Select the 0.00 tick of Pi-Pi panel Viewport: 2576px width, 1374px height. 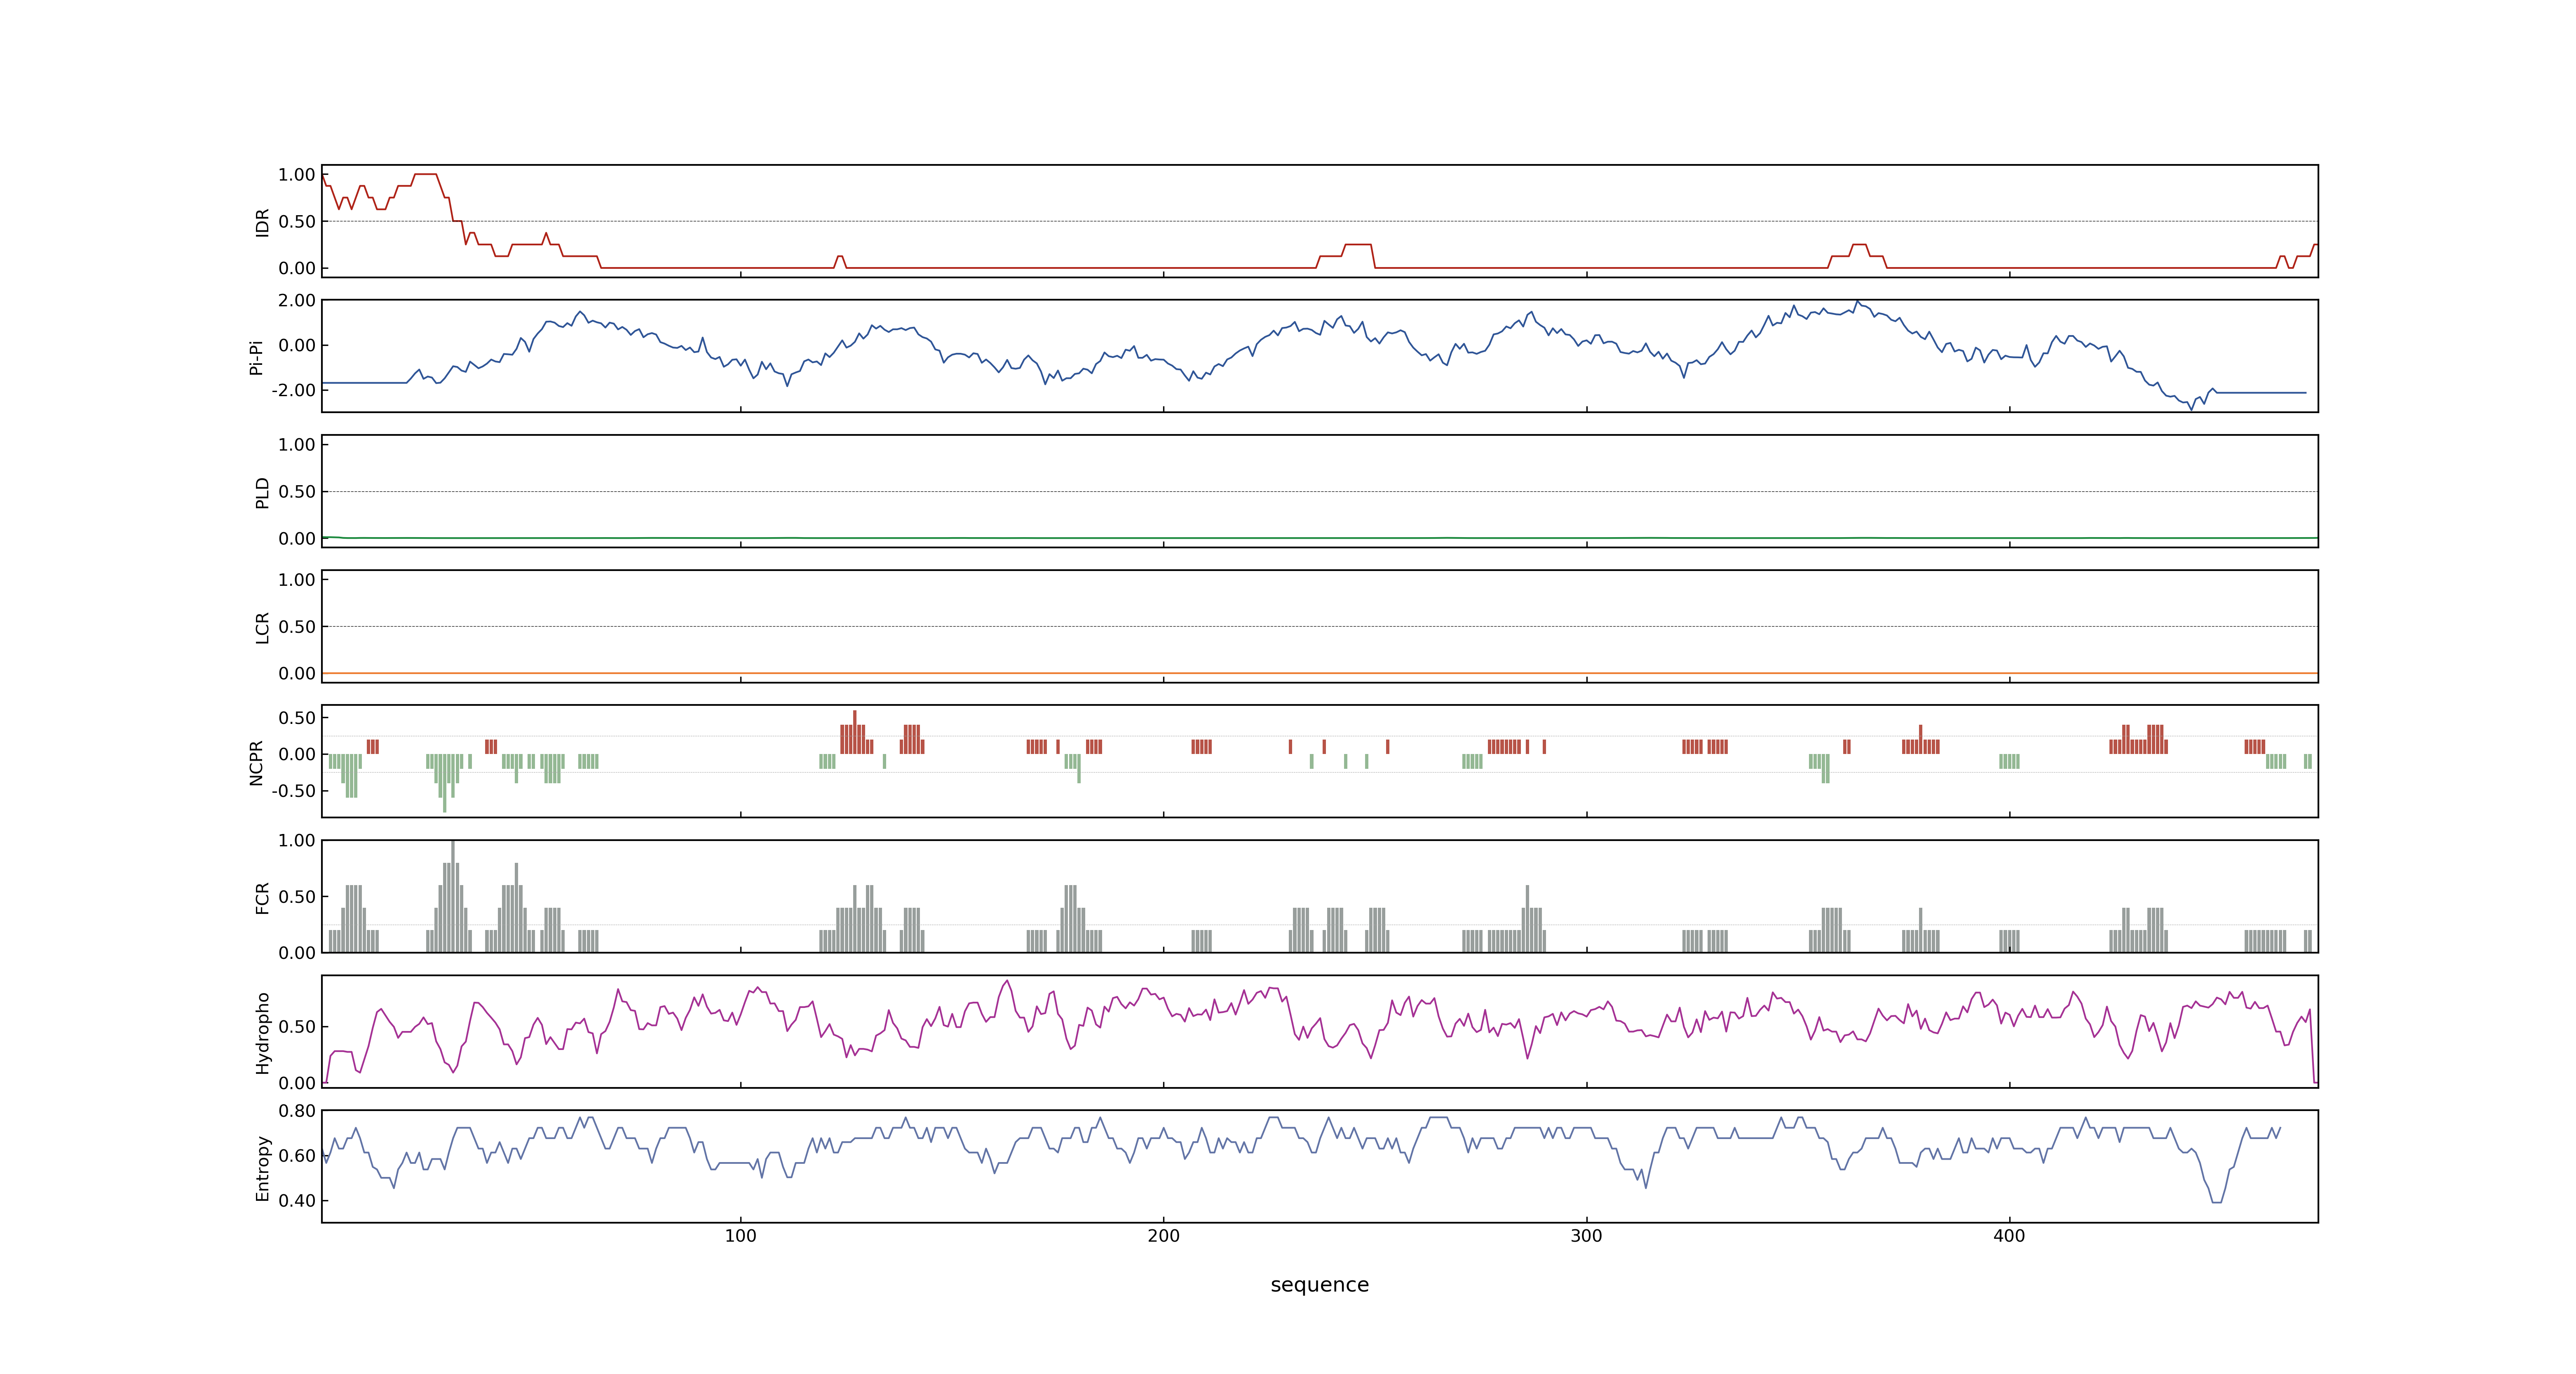tap(297, 345)
